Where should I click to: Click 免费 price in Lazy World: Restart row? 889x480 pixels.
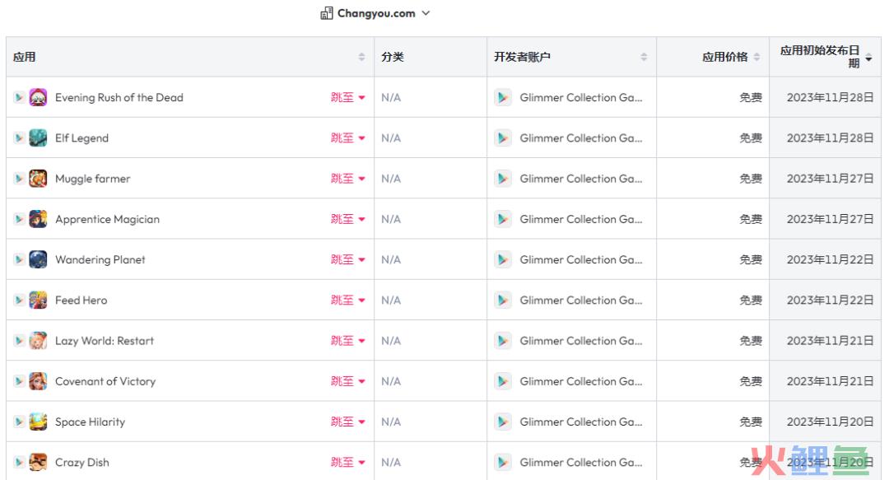(x=751, y=340)
